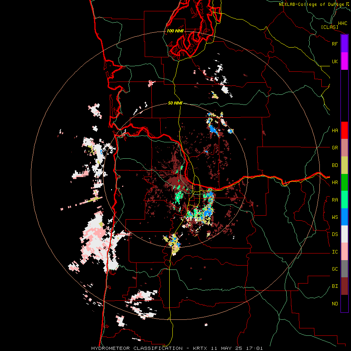Click the dark green HR swatch
This screenshot has height=351, width=351.
344,183
